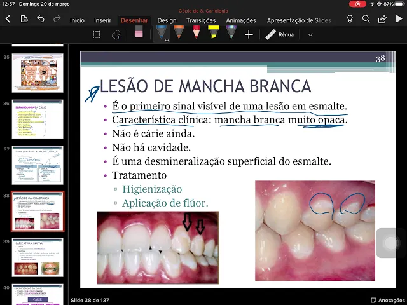Select slide 35 thumbnail

(38, 73)
